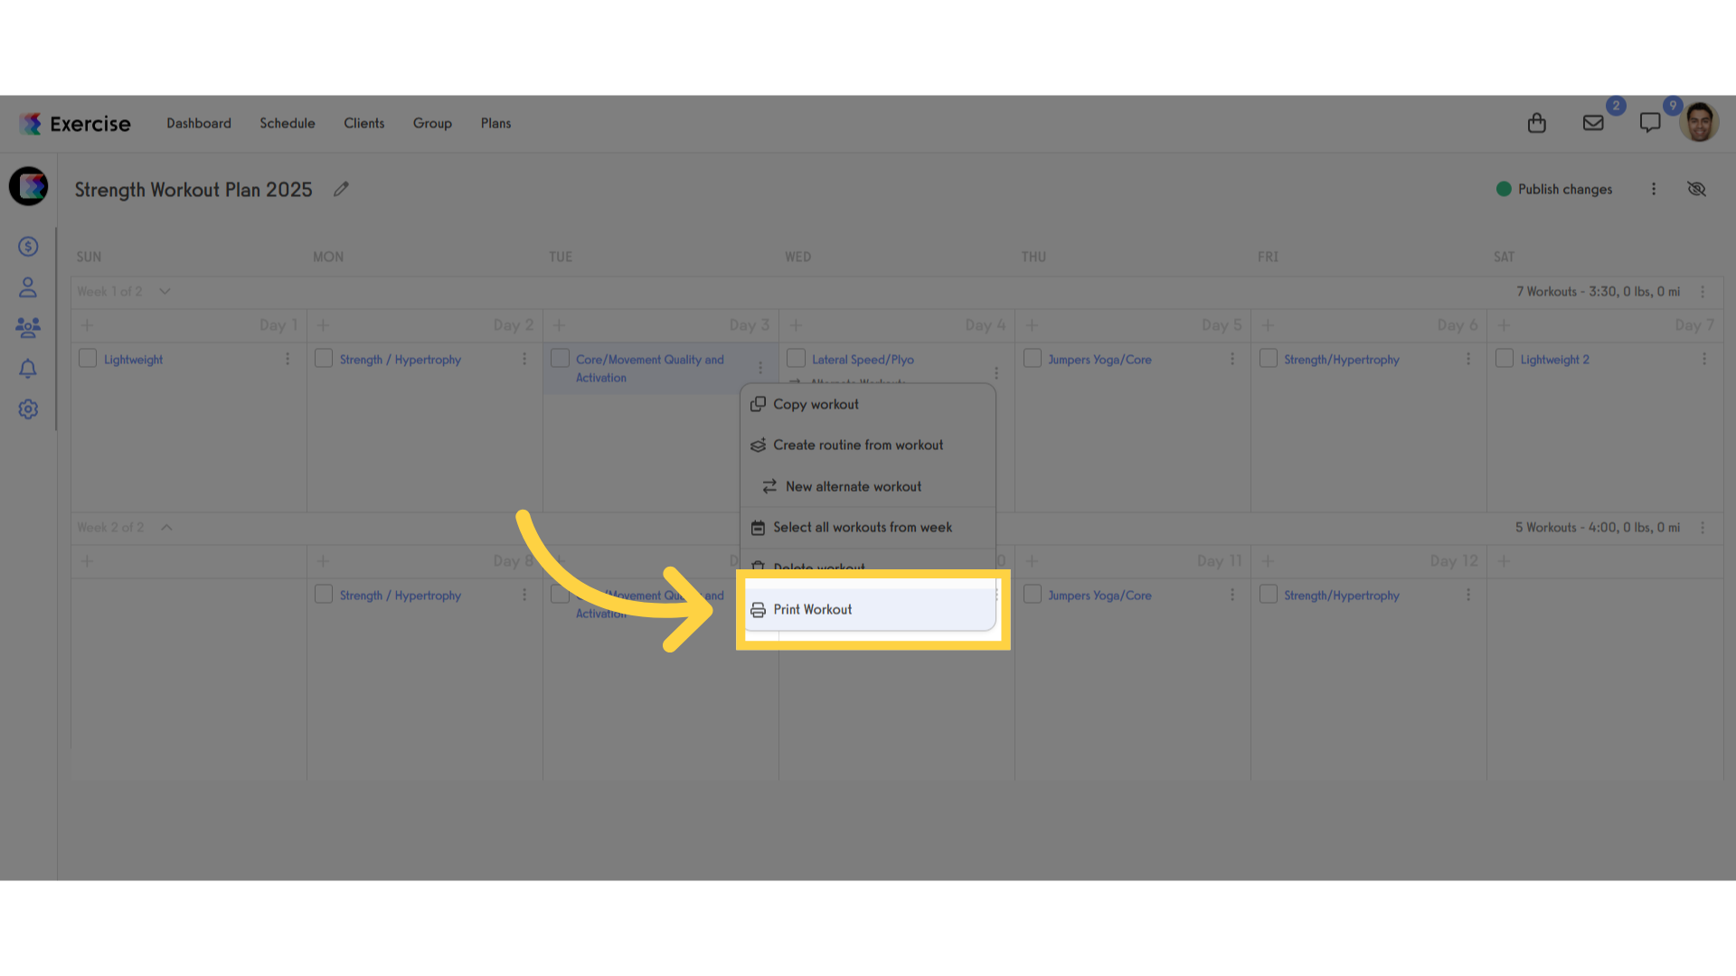Add a workout to Day 5

[1032, 325]
